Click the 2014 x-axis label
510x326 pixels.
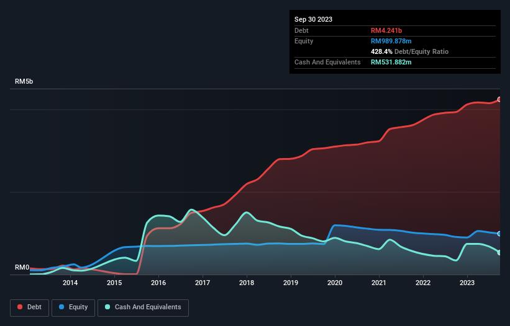click(x=70, y=283)
